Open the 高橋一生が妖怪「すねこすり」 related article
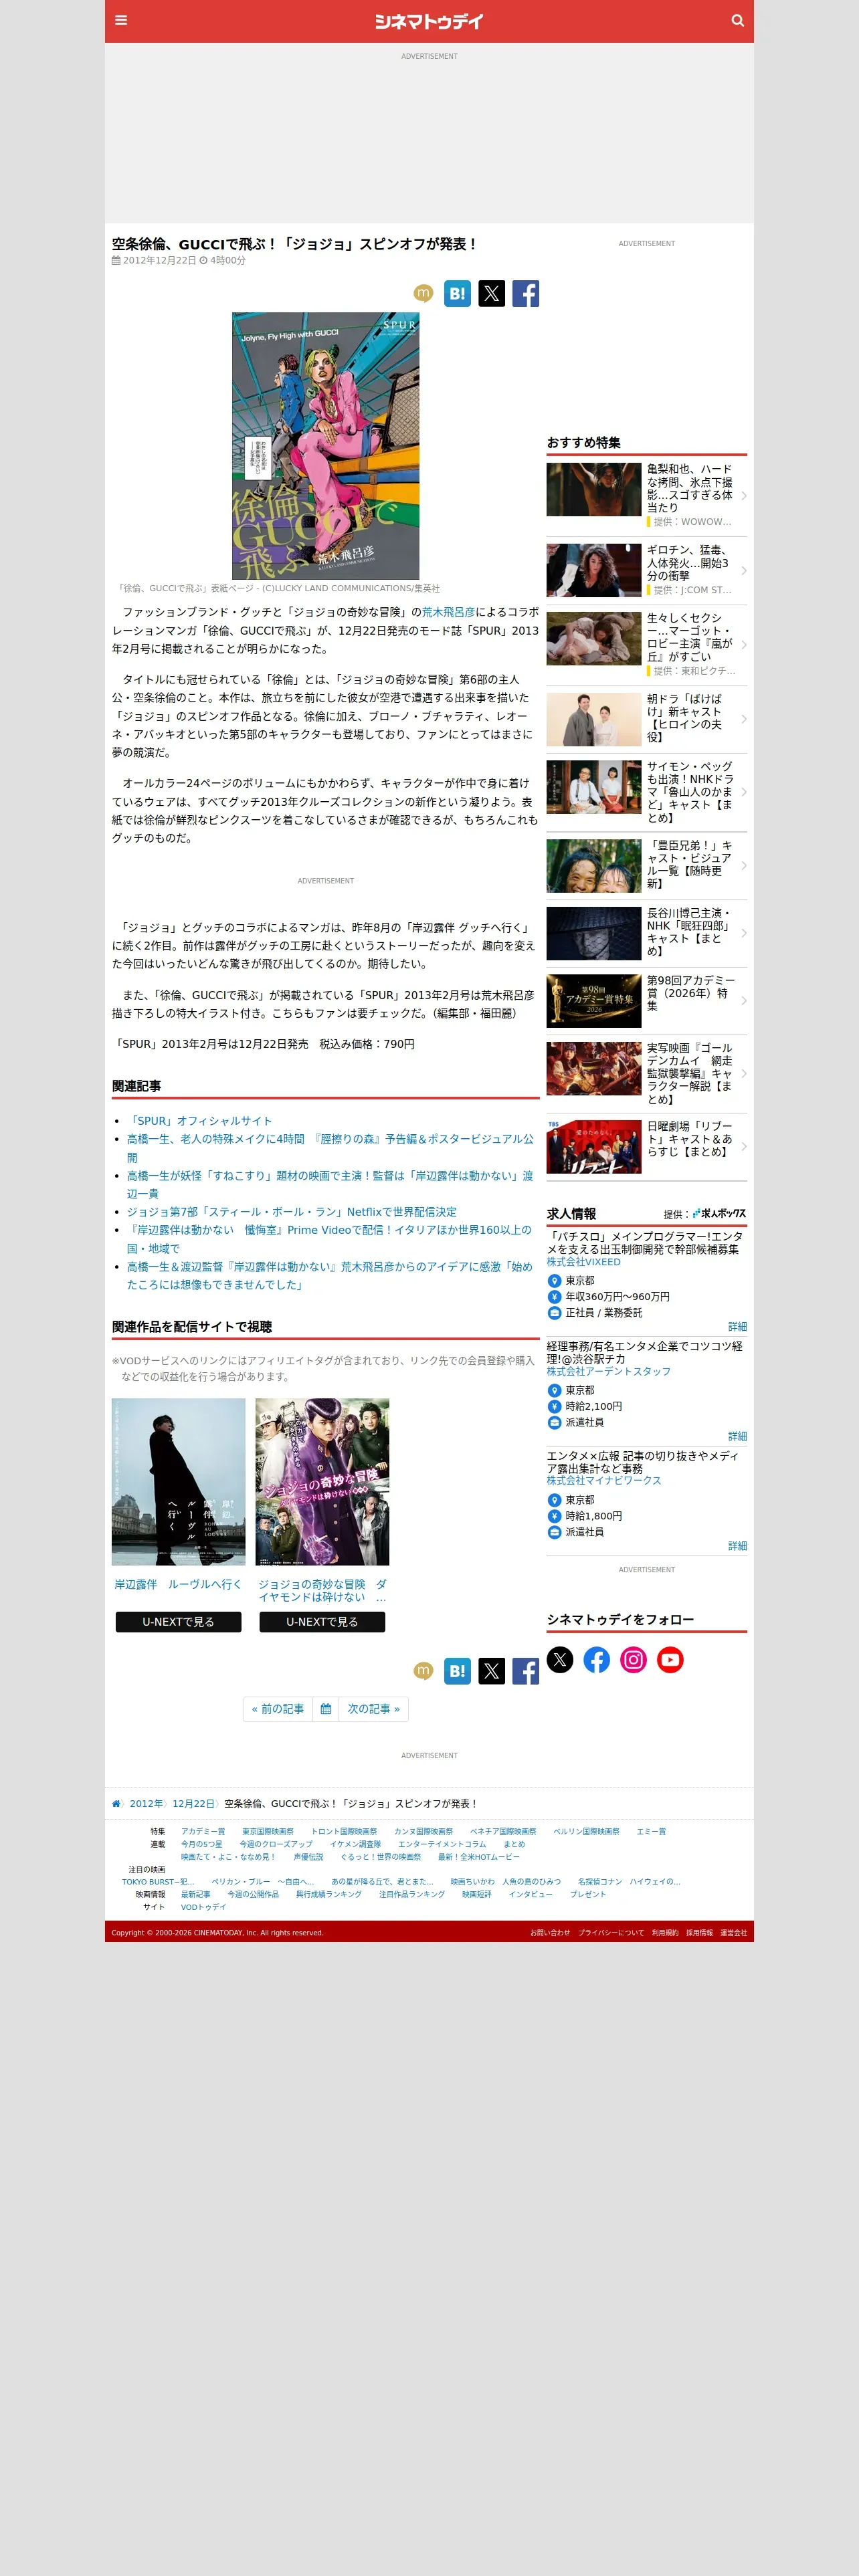Image resolution: width=859 pixels, height=2576 pixels. coord(330,1184)
